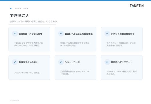
Task: Click the TAKETIN logo in the header
Action: pos(136,6)
